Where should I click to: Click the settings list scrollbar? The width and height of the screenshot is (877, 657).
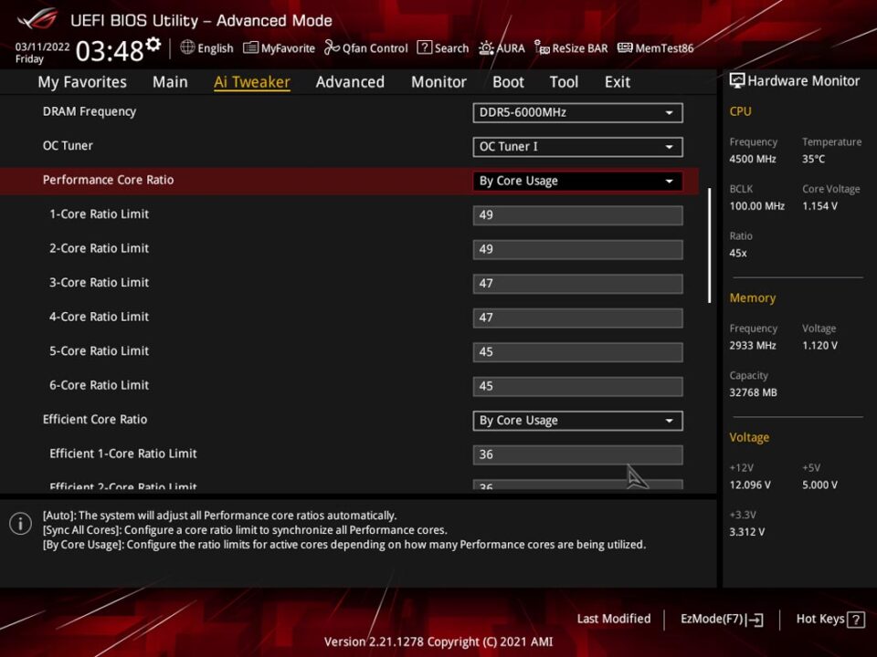click(x=709, y=245)
